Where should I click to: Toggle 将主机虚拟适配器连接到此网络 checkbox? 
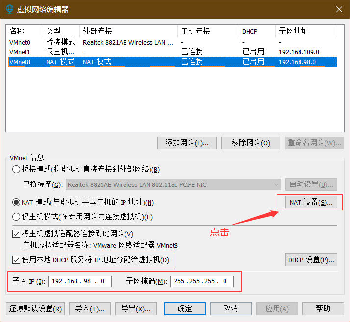pos(16,234)
